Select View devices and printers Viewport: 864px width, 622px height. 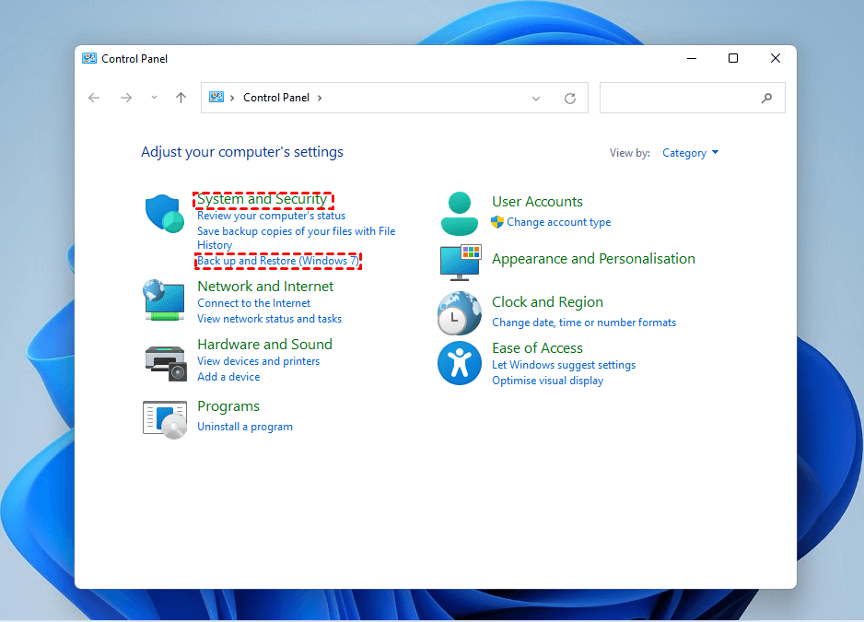259,361
